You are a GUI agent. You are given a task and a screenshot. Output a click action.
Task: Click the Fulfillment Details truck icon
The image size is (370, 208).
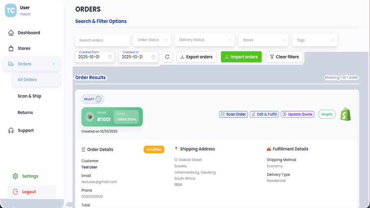pos(269,149)
